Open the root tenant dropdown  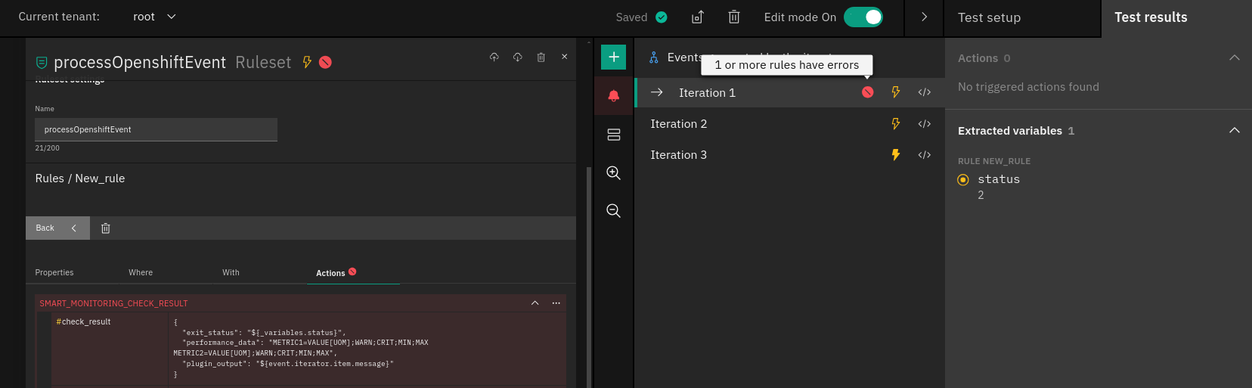pyautogui.click(x=155, y=17)
